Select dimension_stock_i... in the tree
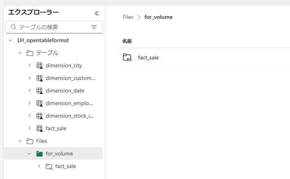 70,116
